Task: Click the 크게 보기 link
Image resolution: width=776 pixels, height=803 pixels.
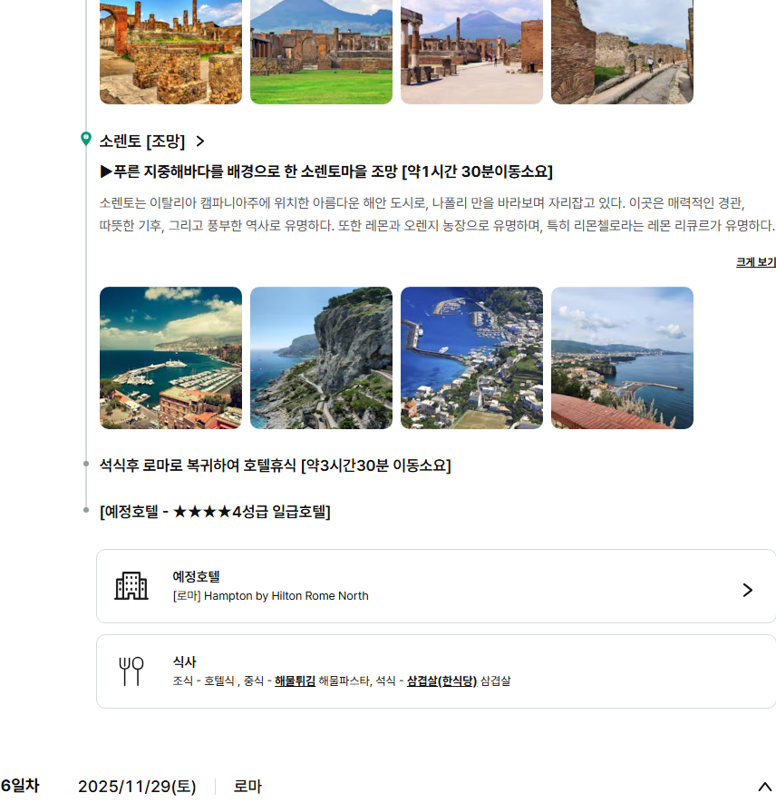Action: click(755, 262)
